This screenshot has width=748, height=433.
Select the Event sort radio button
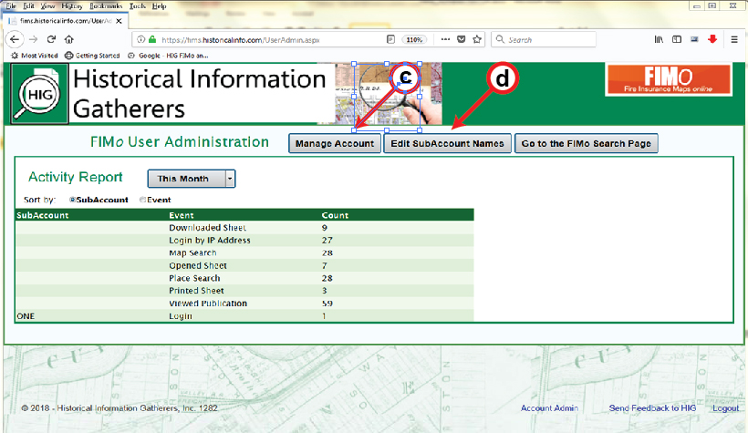pos(142,200)
